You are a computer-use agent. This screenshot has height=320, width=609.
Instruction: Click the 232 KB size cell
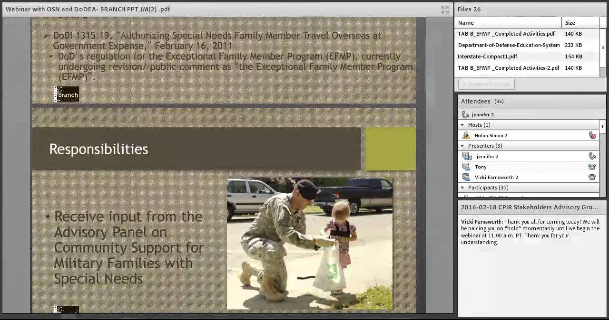[x=573, y=45]
